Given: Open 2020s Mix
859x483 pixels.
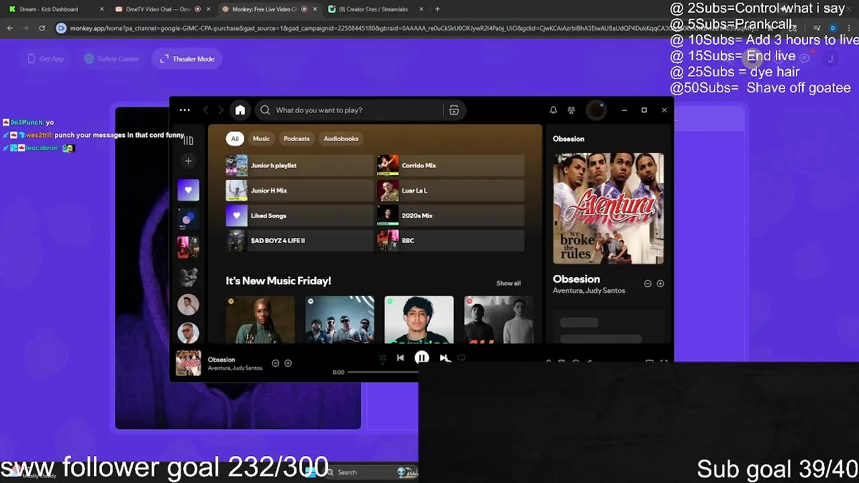Looking at the screenshot, I should [450, 215].
